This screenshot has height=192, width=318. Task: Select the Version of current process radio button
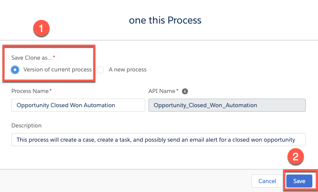[15, 70]
